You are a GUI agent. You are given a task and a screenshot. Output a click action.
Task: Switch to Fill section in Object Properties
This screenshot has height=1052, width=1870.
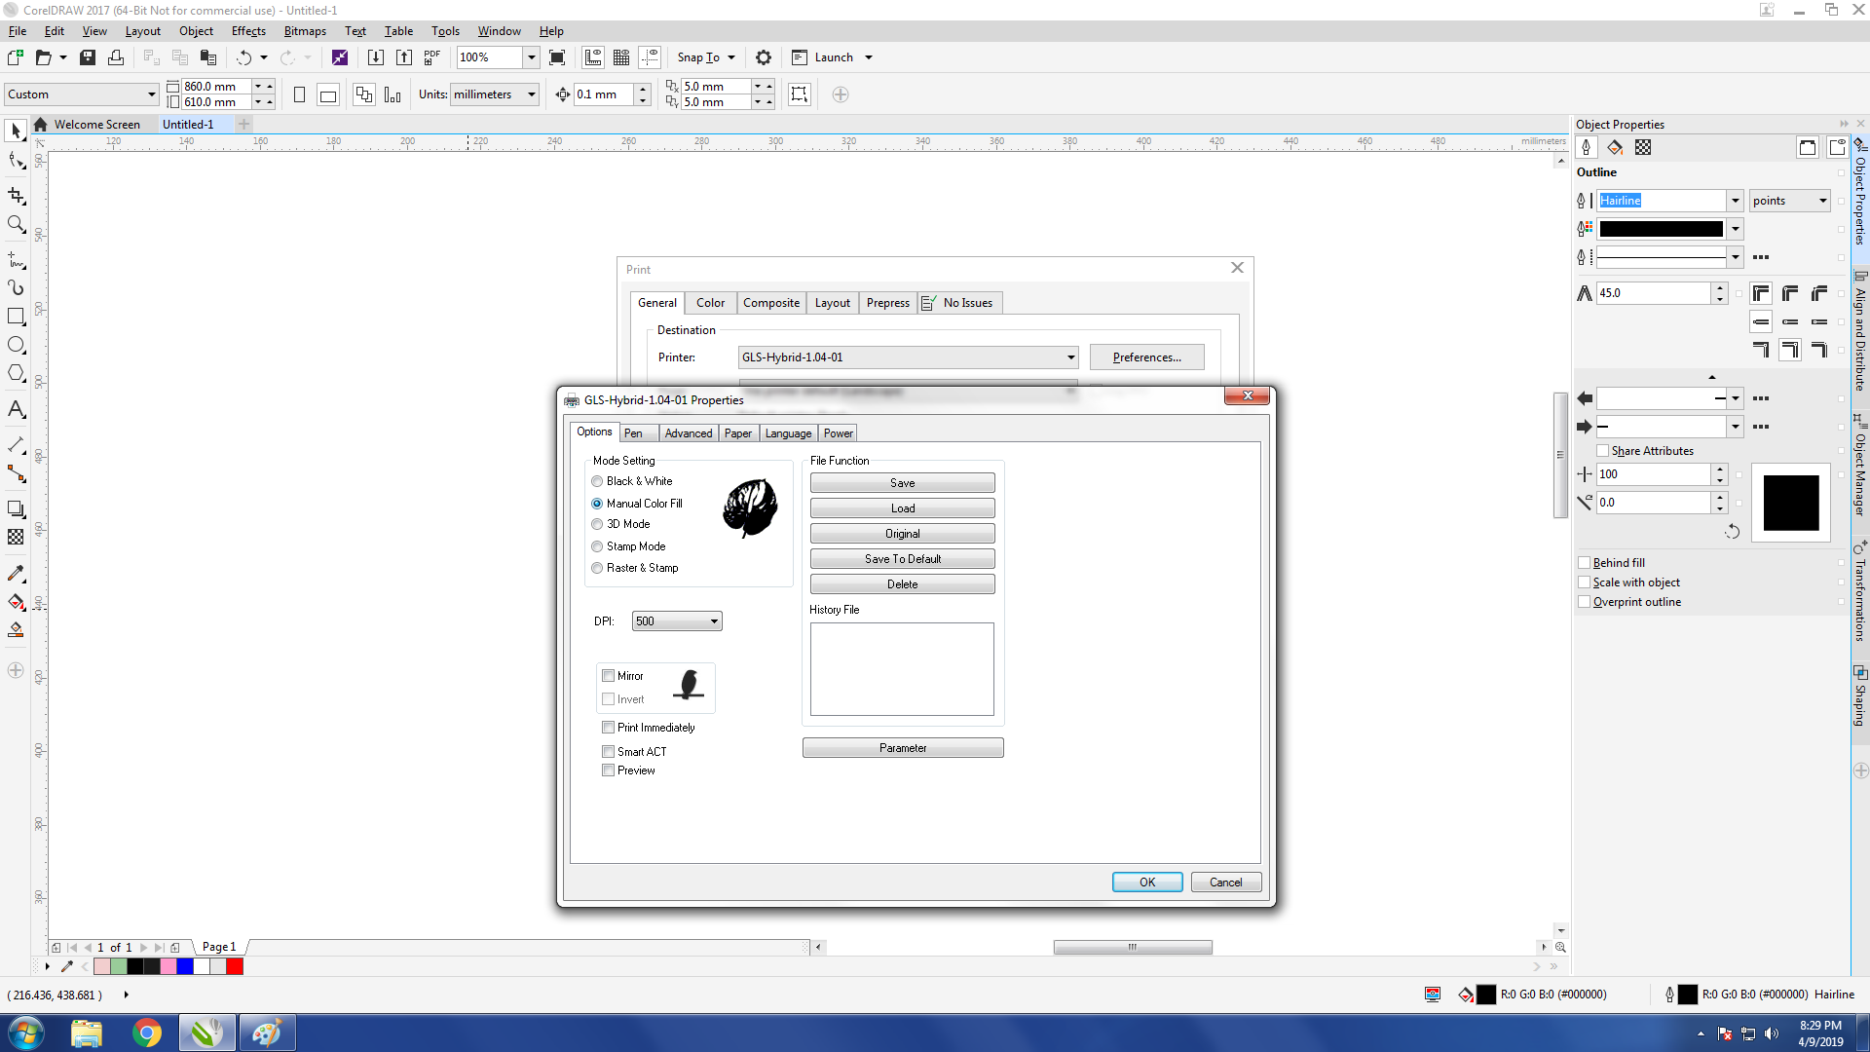click(1615, 147)
